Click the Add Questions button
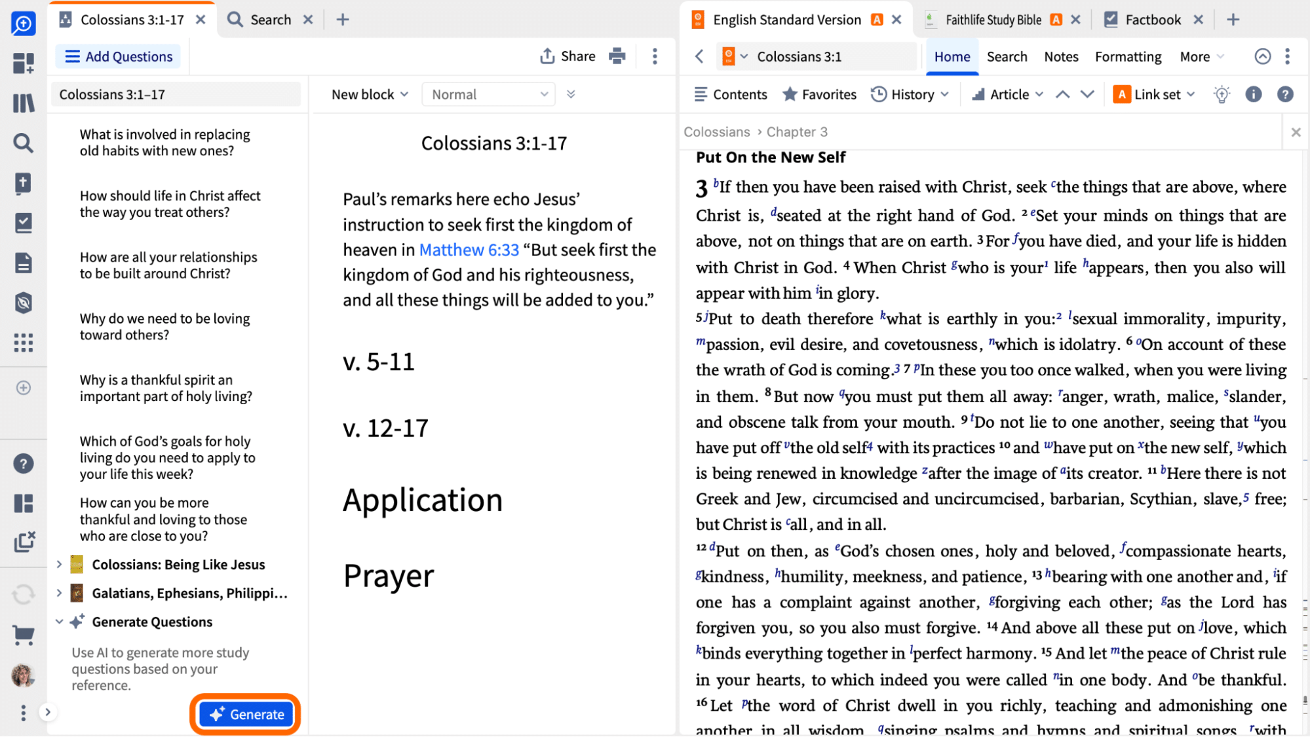The image size is (1310, 737). pyautogui.click(x=119, y=56)
